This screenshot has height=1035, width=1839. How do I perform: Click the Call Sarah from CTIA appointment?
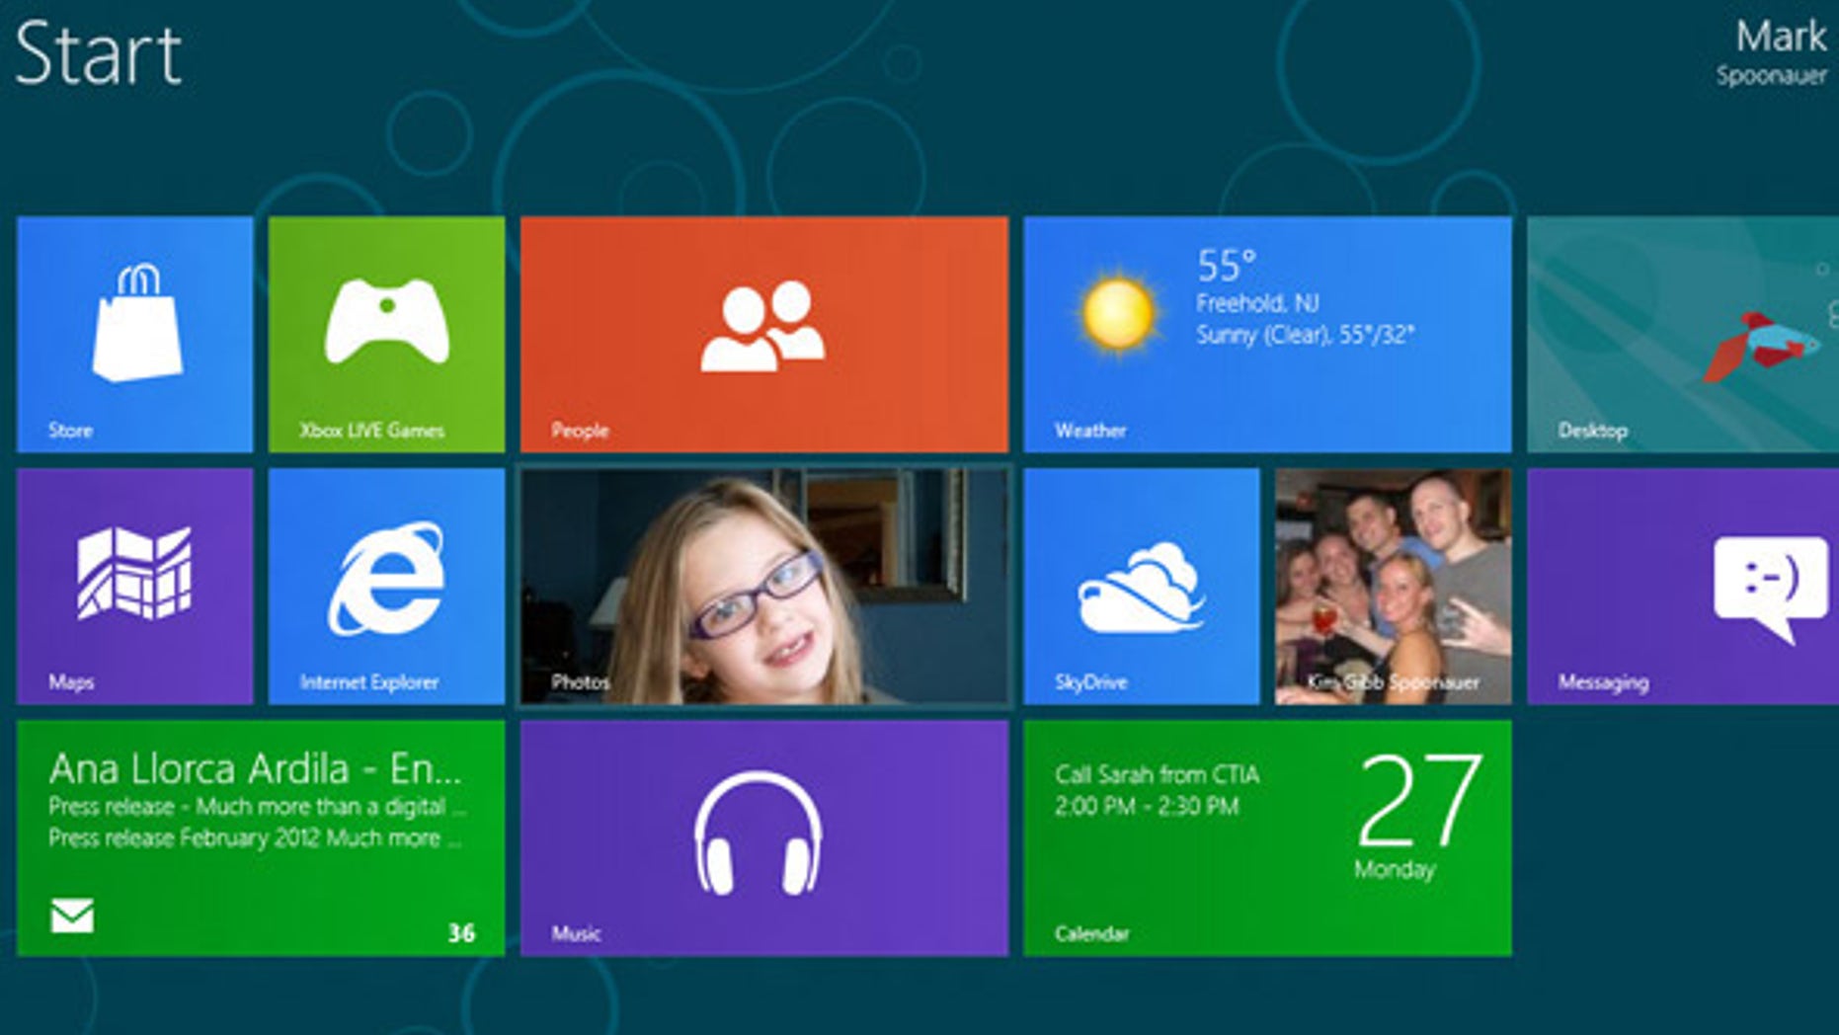click(x=1157, y=774)
